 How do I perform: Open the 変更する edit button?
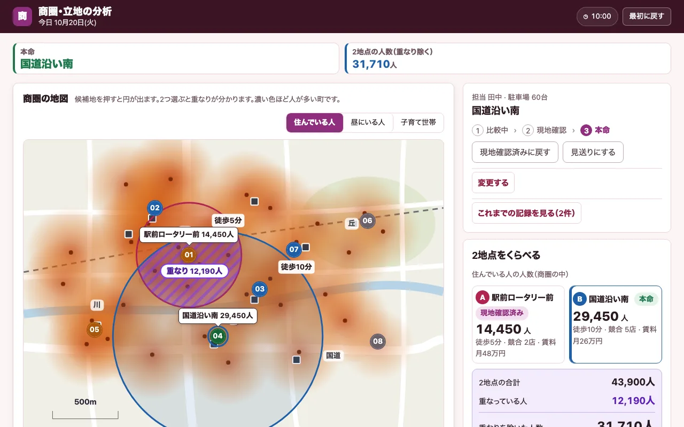(493, 183)
